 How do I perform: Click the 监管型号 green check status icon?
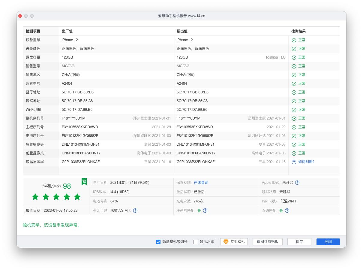pos(294,83)
